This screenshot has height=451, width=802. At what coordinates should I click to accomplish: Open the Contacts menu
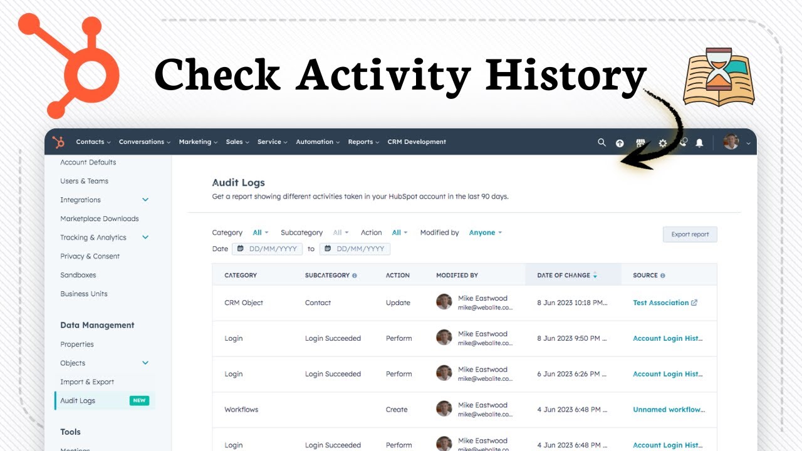coord(93,142)
